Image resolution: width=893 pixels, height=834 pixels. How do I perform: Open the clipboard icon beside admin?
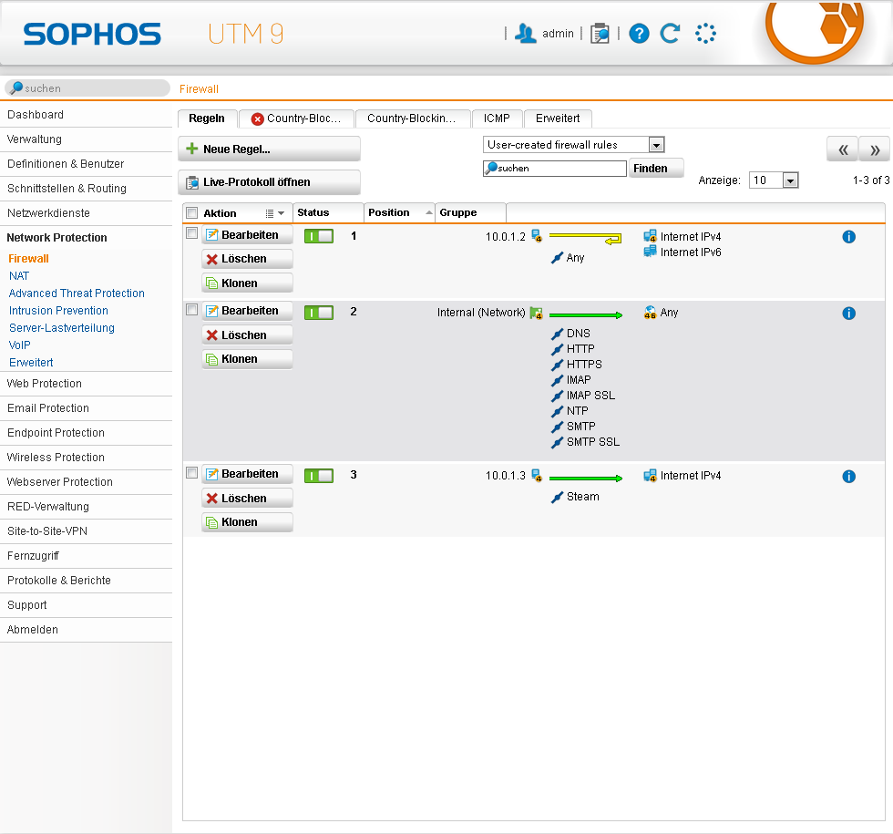tap(600, 34)
